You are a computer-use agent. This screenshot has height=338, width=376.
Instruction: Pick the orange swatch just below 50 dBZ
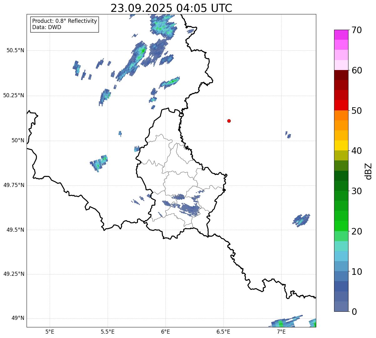tap(341, 115)
